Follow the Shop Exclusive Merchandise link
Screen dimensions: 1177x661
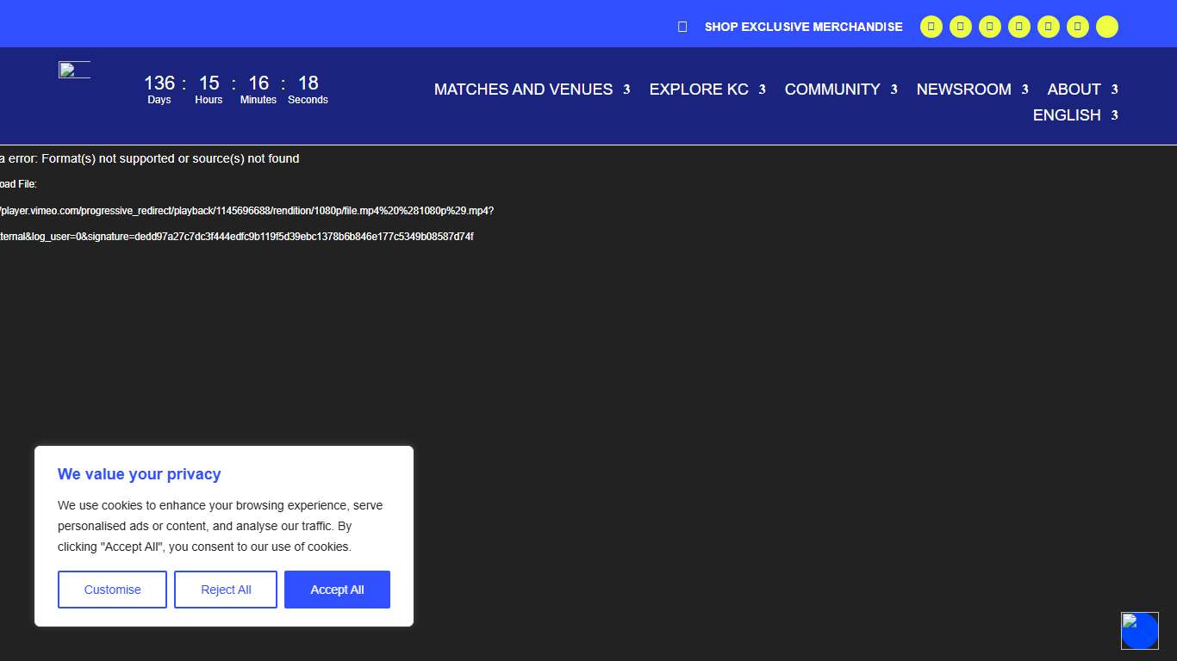(x=803, y=27)
